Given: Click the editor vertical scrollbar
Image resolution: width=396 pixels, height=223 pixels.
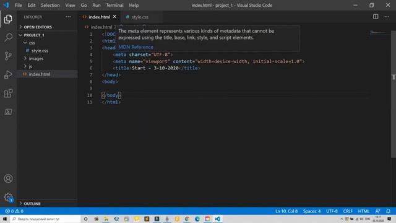Looking at the screenshot, I should click(394, 94).
